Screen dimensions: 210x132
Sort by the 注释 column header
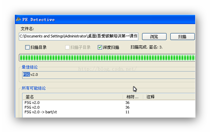(x=169, y=97)
